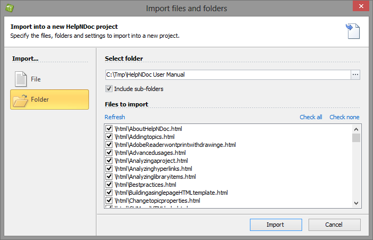The image size is (373, 240).
Task: Select the \html\Addingtopics.html file name
Action: coord(144,137)
